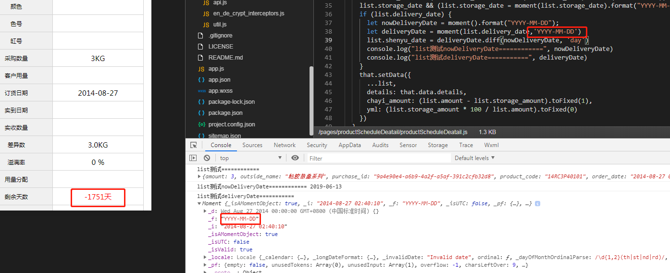Screen dimensions: 670x273
Task: Expand the _pf property
Action: [x=206, y=265]
